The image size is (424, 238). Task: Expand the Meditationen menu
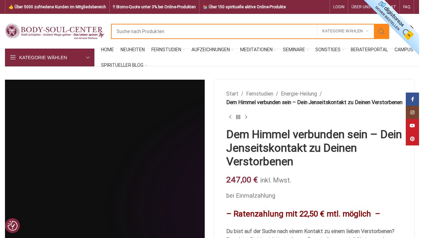(258, 50)
